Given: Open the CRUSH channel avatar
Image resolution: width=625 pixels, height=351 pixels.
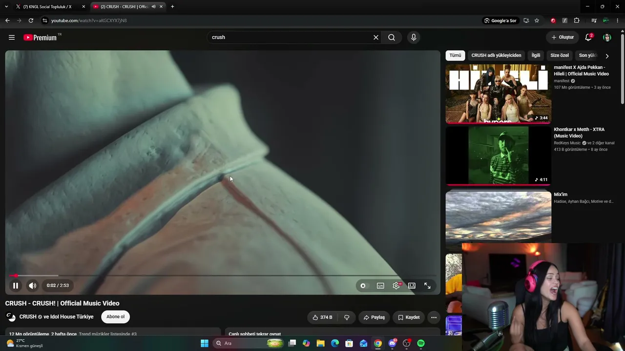Looking at the screenshot, I should coord(11,317).
